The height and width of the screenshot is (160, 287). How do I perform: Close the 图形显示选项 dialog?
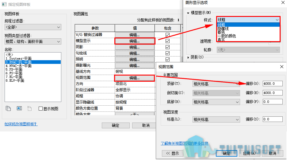coord(283,2)
